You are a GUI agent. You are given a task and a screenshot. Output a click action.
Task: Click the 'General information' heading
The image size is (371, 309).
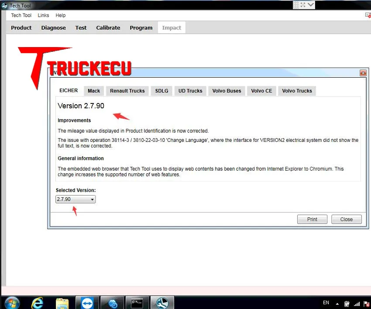click(x=81, y=158)
